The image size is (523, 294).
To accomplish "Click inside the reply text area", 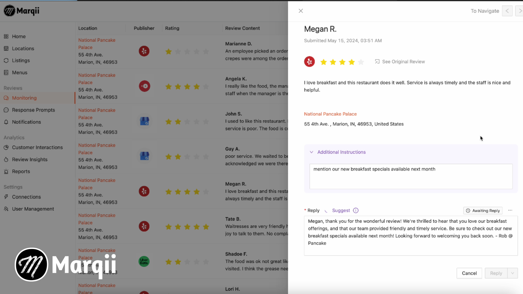I will [411, 236].
